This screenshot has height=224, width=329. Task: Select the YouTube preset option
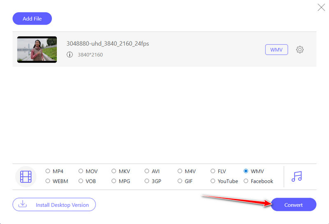213,181
